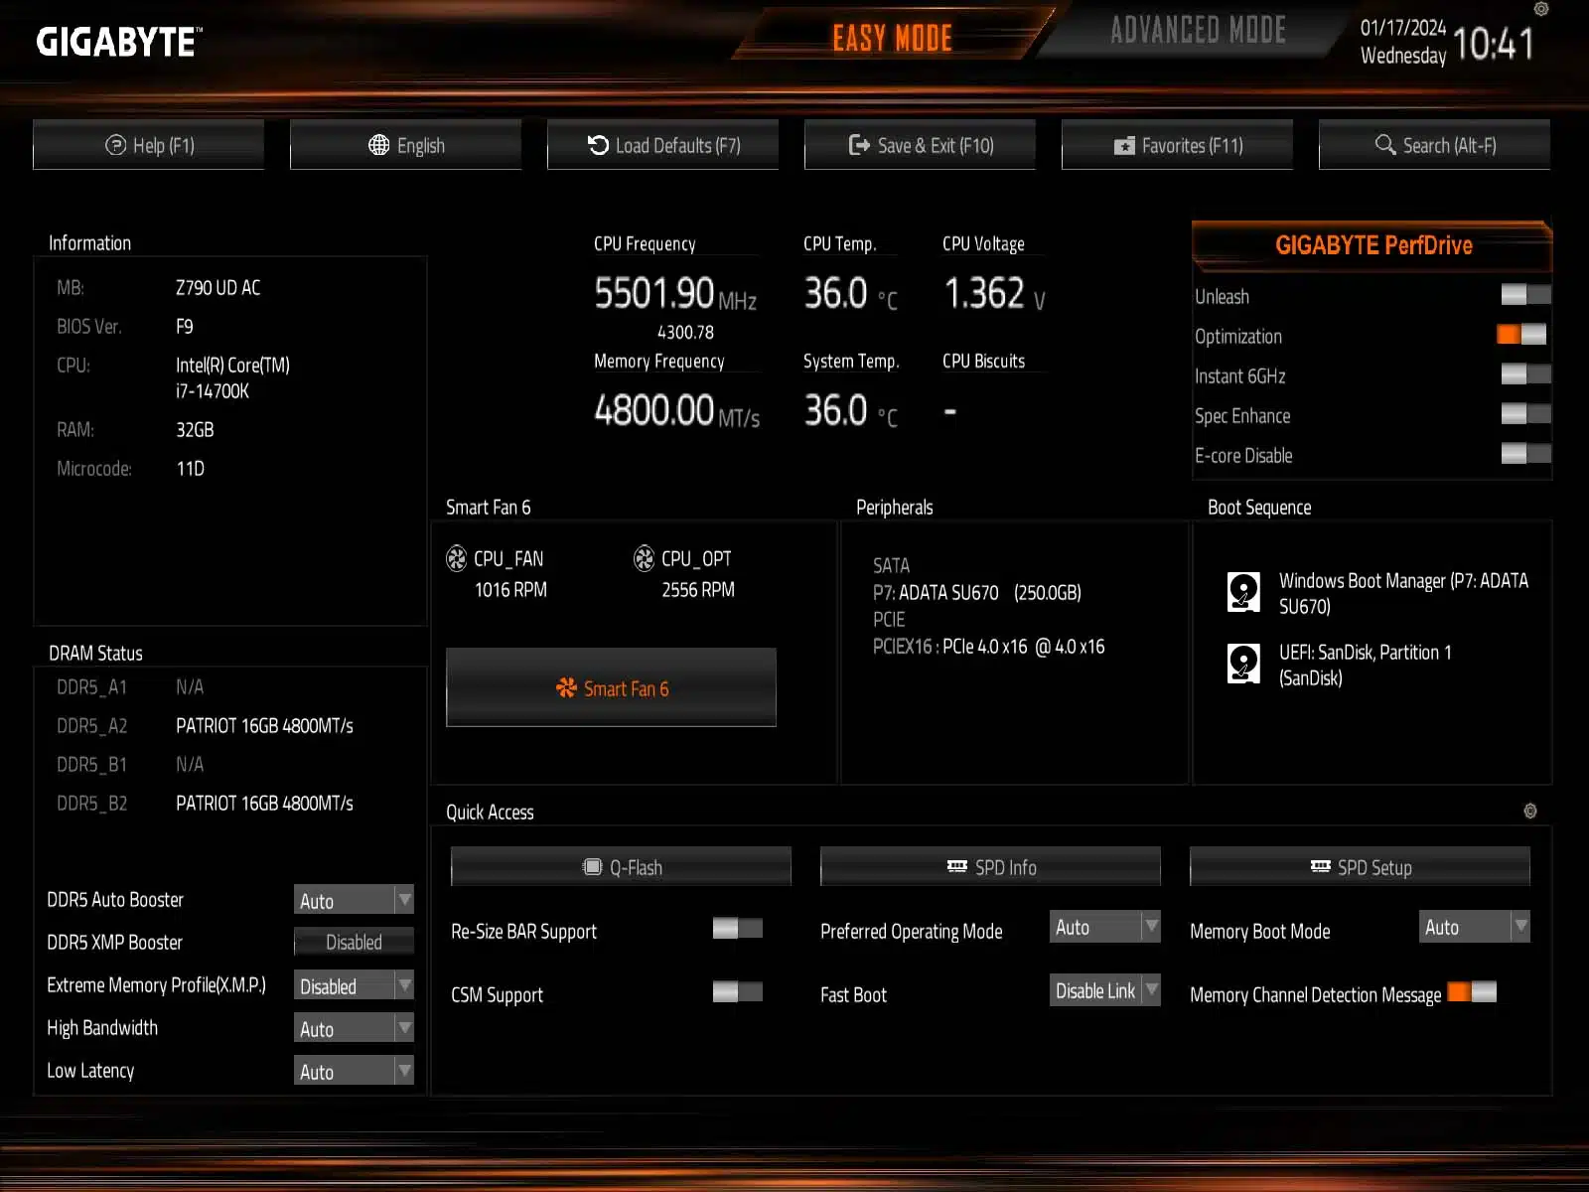Screen dimensions: 1589x1192
Task: Open the SPD Setup button
Action: point(1361,866)
